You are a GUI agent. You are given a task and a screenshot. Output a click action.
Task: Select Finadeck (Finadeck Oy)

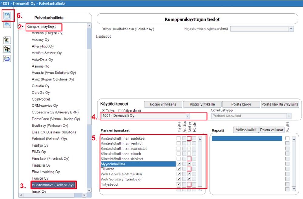50,159
